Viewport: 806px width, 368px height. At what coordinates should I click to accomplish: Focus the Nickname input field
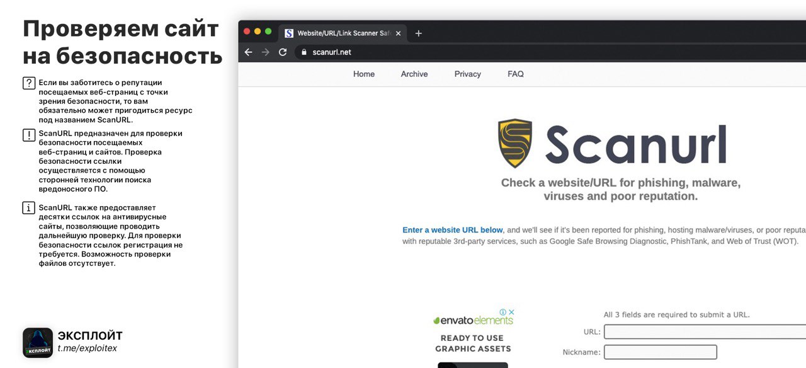pos(661,352)
